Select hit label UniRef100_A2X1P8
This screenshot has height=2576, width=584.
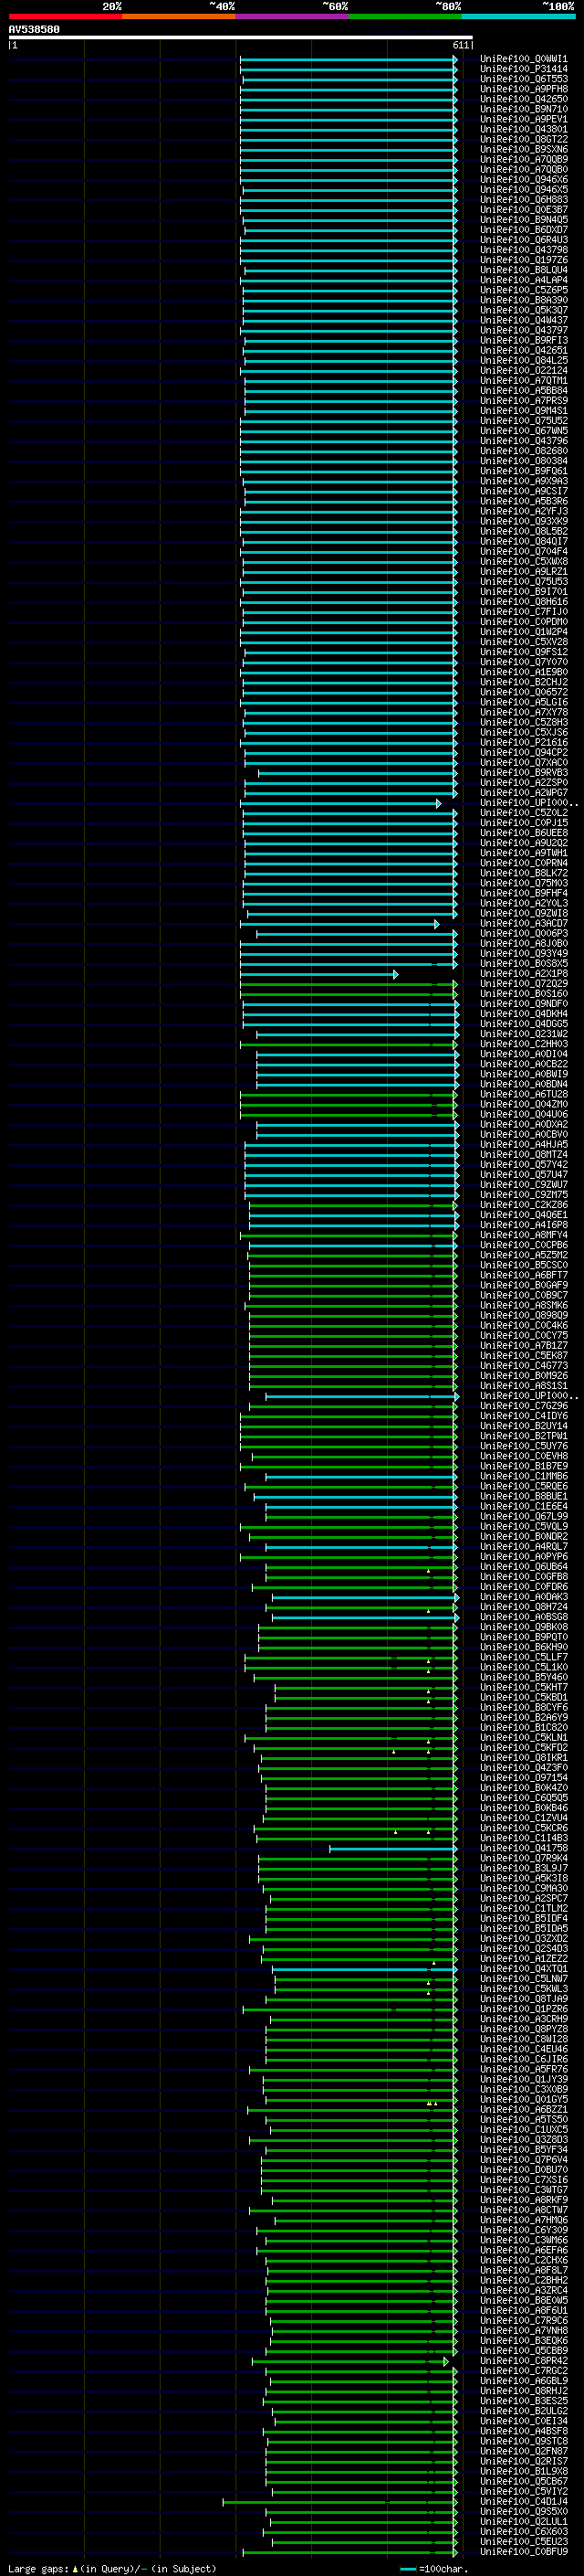(x=523, y=973)
